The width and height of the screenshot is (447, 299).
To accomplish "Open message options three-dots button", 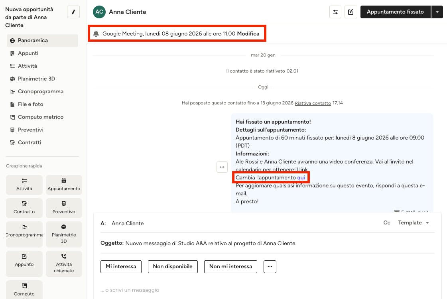I will 222,167.
